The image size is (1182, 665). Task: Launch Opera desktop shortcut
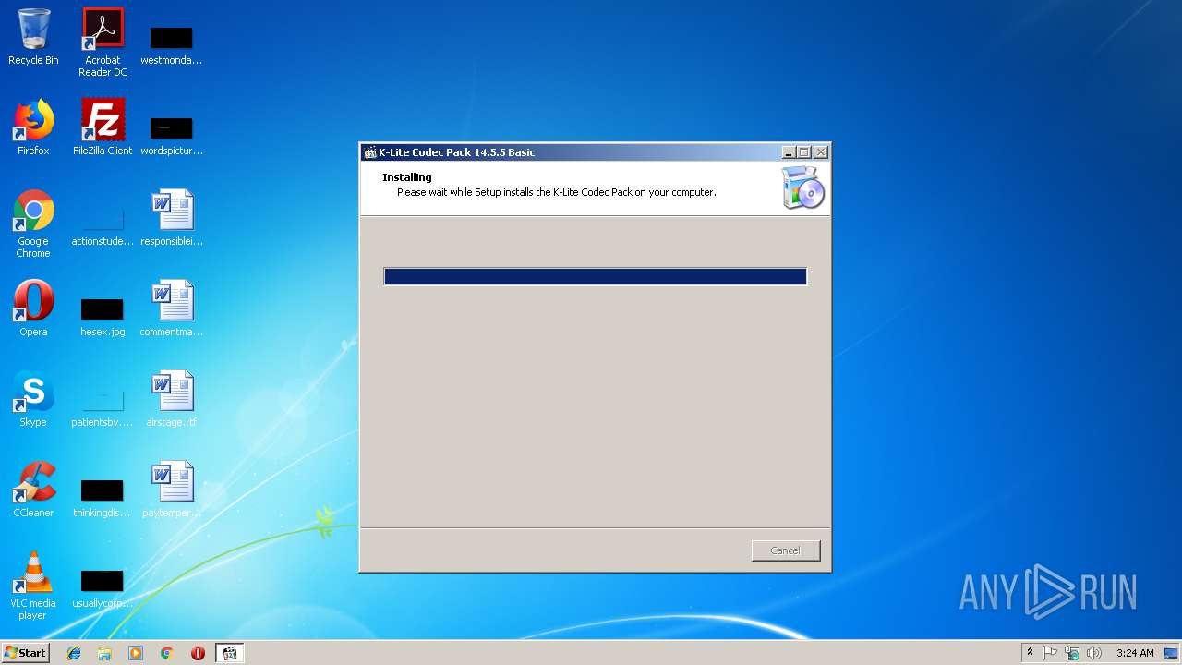(x=33, y=308)
